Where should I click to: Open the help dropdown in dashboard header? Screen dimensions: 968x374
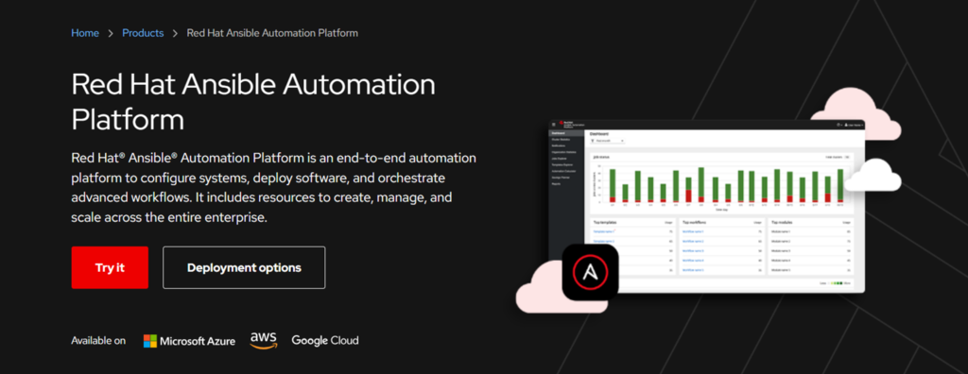[839, 125]
